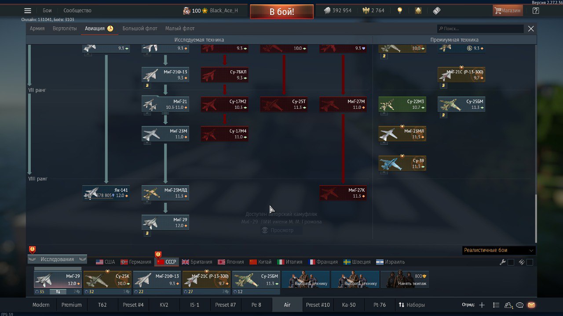Select the МиГ-23М aircraft card
Image resolution: width=563 pixels, height=316 pixels.
(165, 134)
